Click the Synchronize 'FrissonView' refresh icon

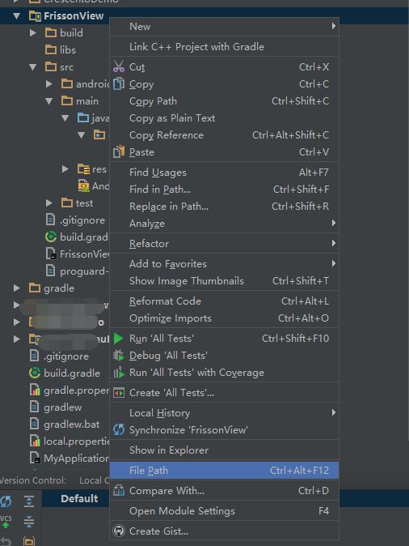tap(119, 429)
